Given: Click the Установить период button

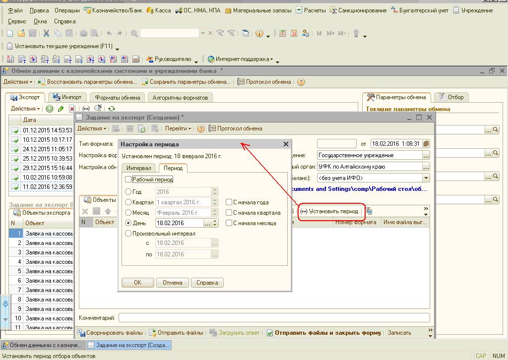Looking at the screenshot, I should (329, 211).
